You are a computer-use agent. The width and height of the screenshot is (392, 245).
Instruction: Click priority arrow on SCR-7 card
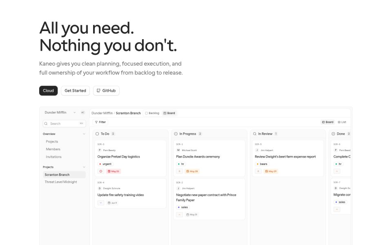337,209
